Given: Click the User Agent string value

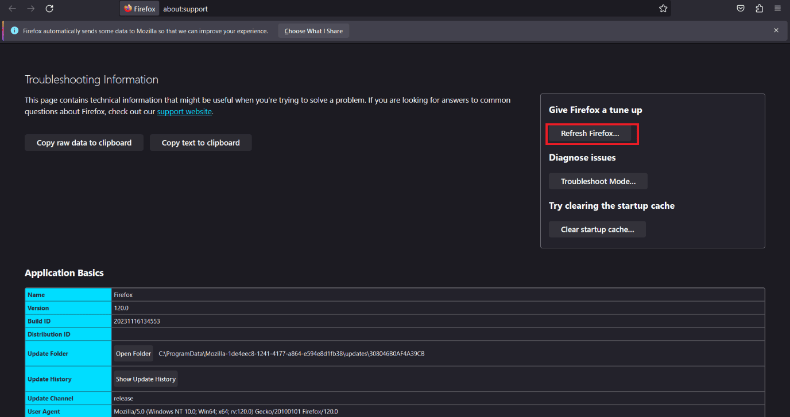Looking at the screenshot, I should tap(226, 412).
